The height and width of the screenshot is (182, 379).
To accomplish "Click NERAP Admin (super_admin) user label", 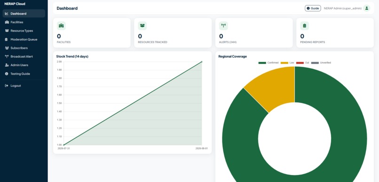I will pos(343,8).
